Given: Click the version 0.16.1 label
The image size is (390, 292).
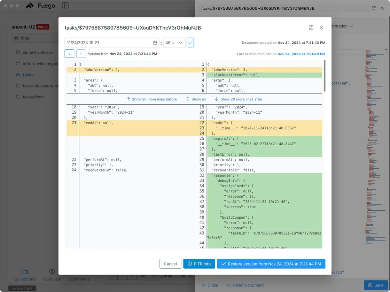Looking at the screenshot, I should pos(22,289).
